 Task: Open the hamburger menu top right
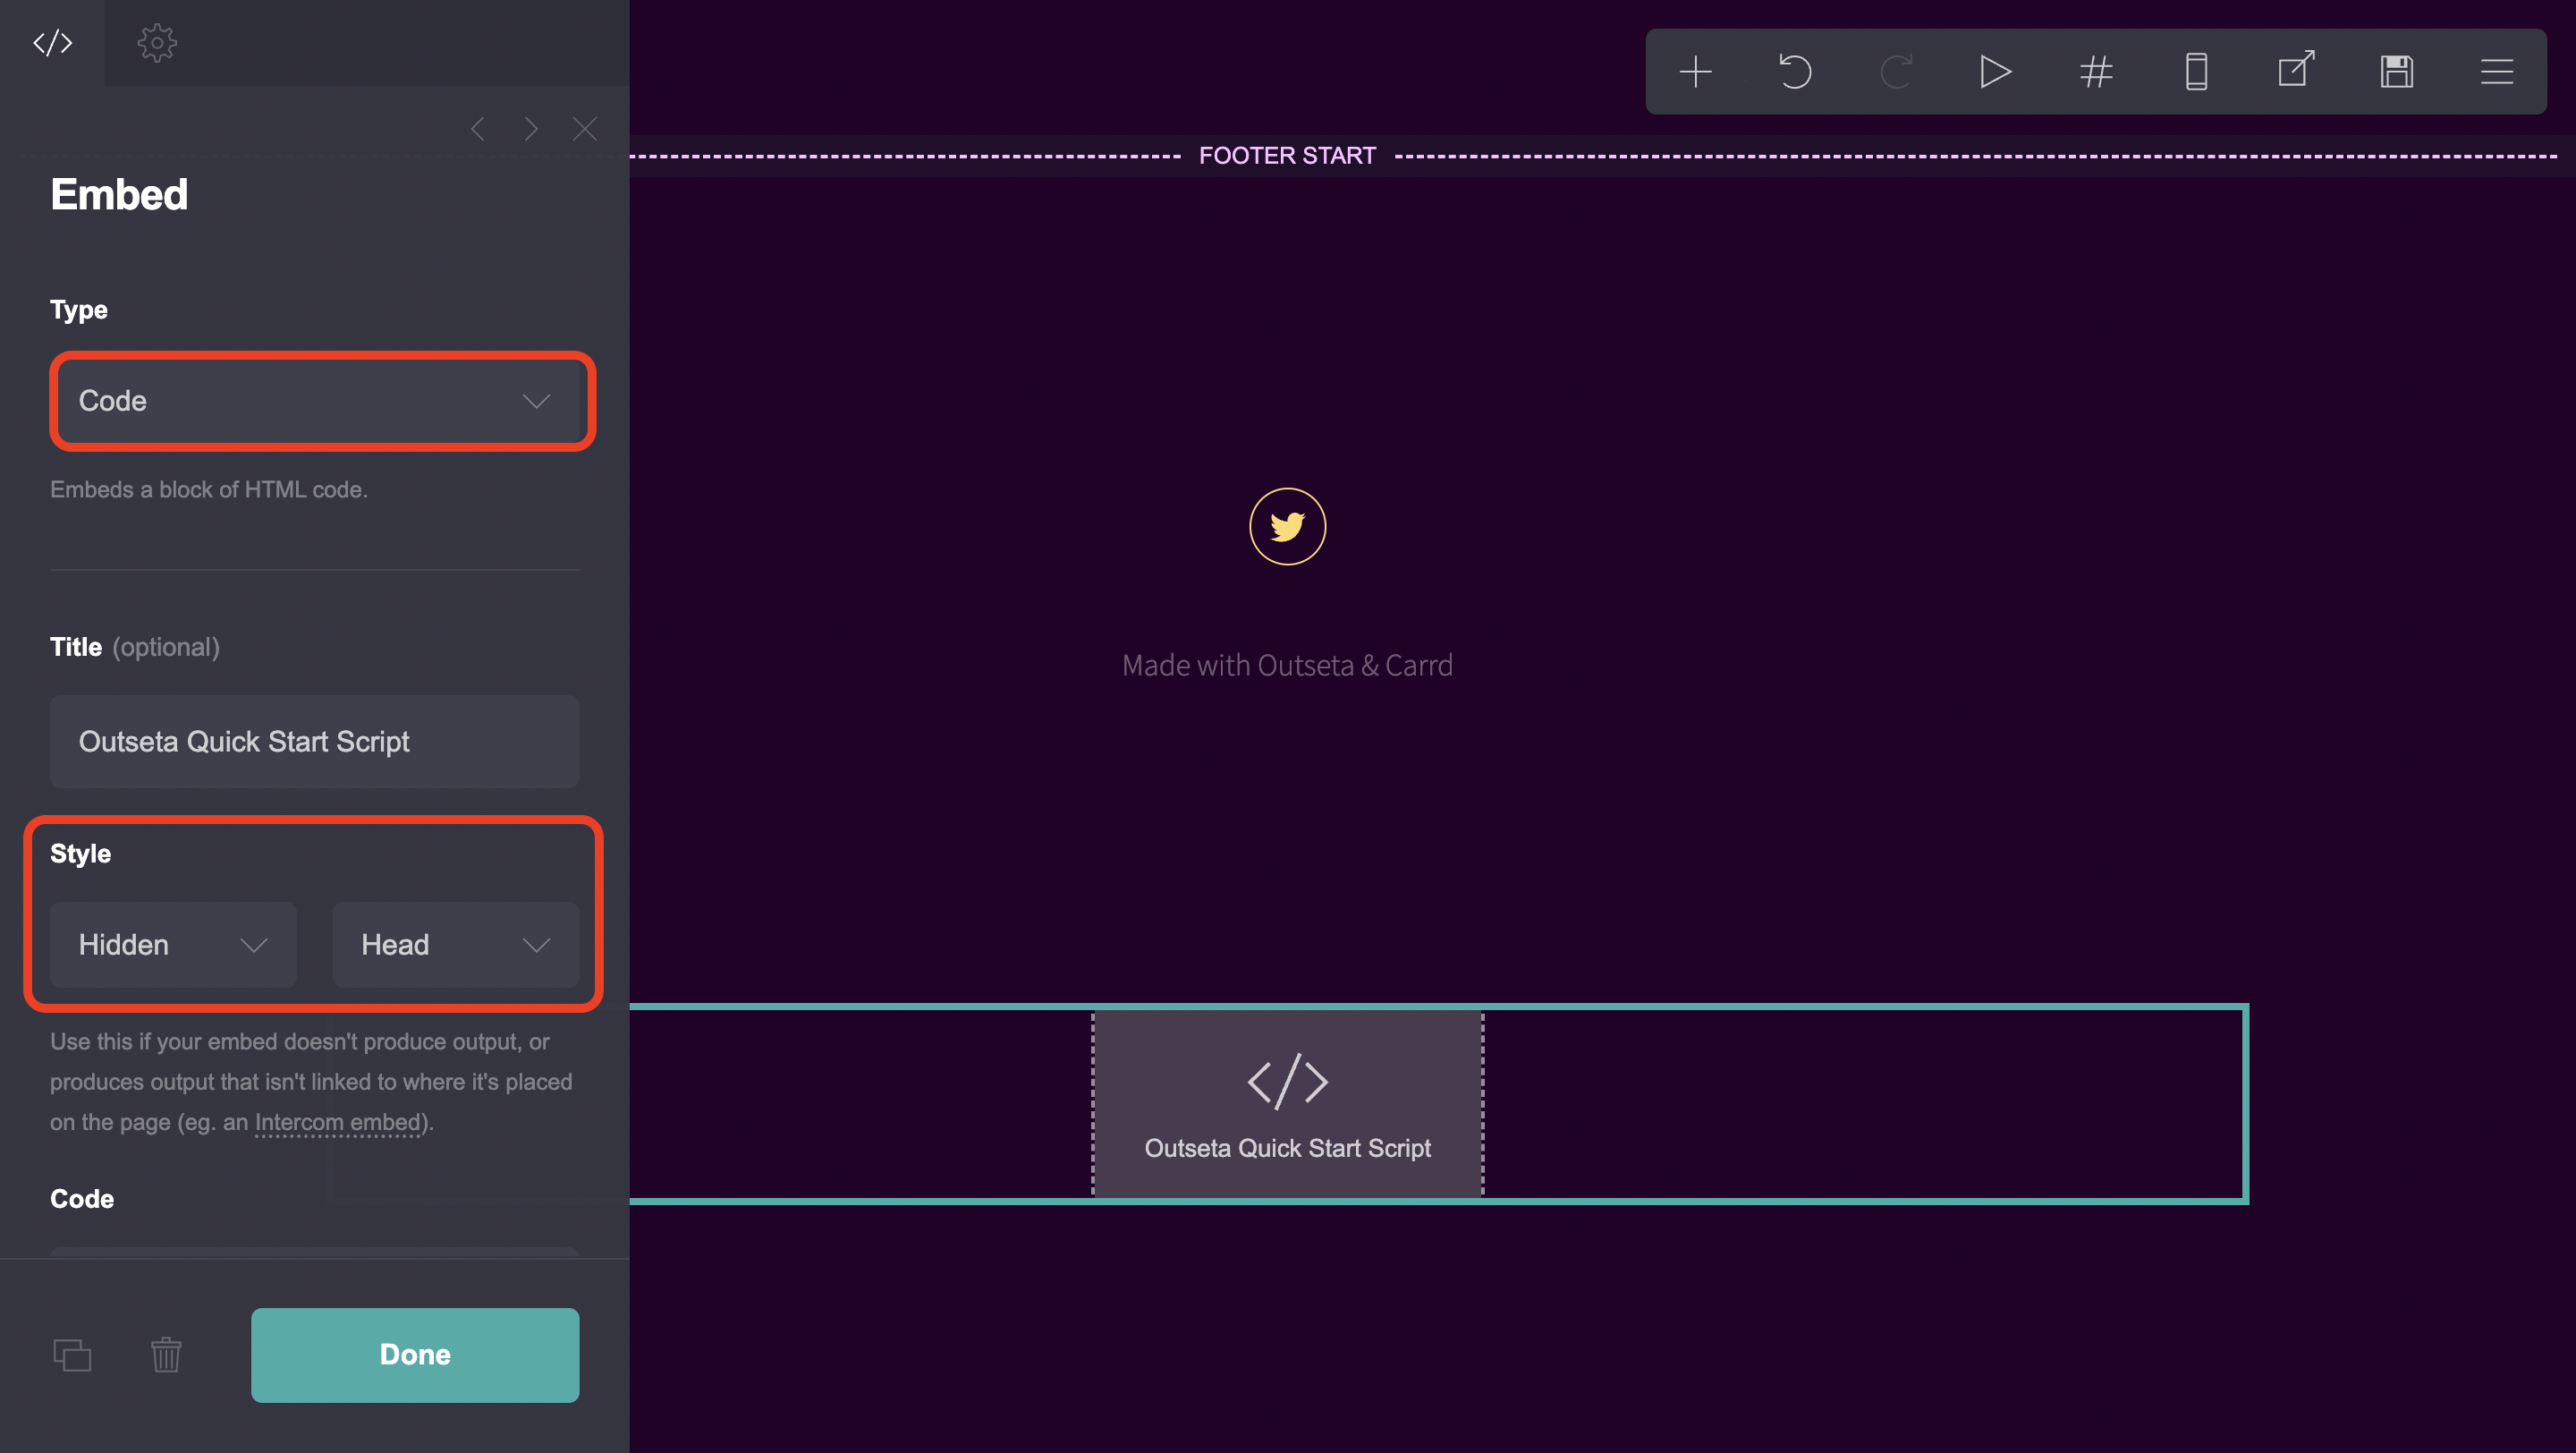click(2496, 71)
